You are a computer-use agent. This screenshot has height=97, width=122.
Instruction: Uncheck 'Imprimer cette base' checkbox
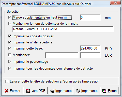(x=10, y=48)
